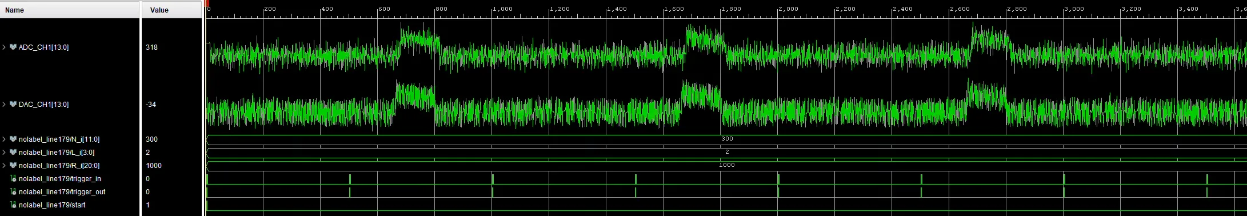
Task: Select the nolabel_line179/start signal name
Action: click(x=52, y=205)
